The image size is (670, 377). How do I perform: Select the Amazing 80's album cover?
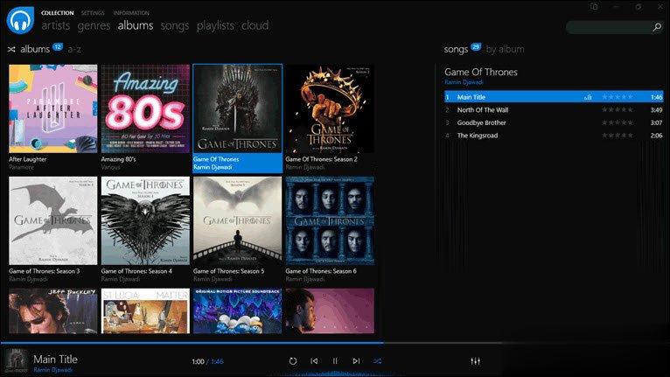(x=145, y=108)
